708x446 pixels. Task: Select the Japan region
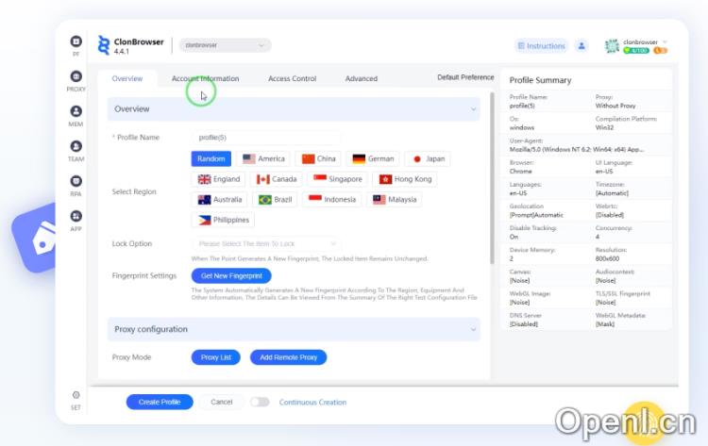(x=428, y=158)
